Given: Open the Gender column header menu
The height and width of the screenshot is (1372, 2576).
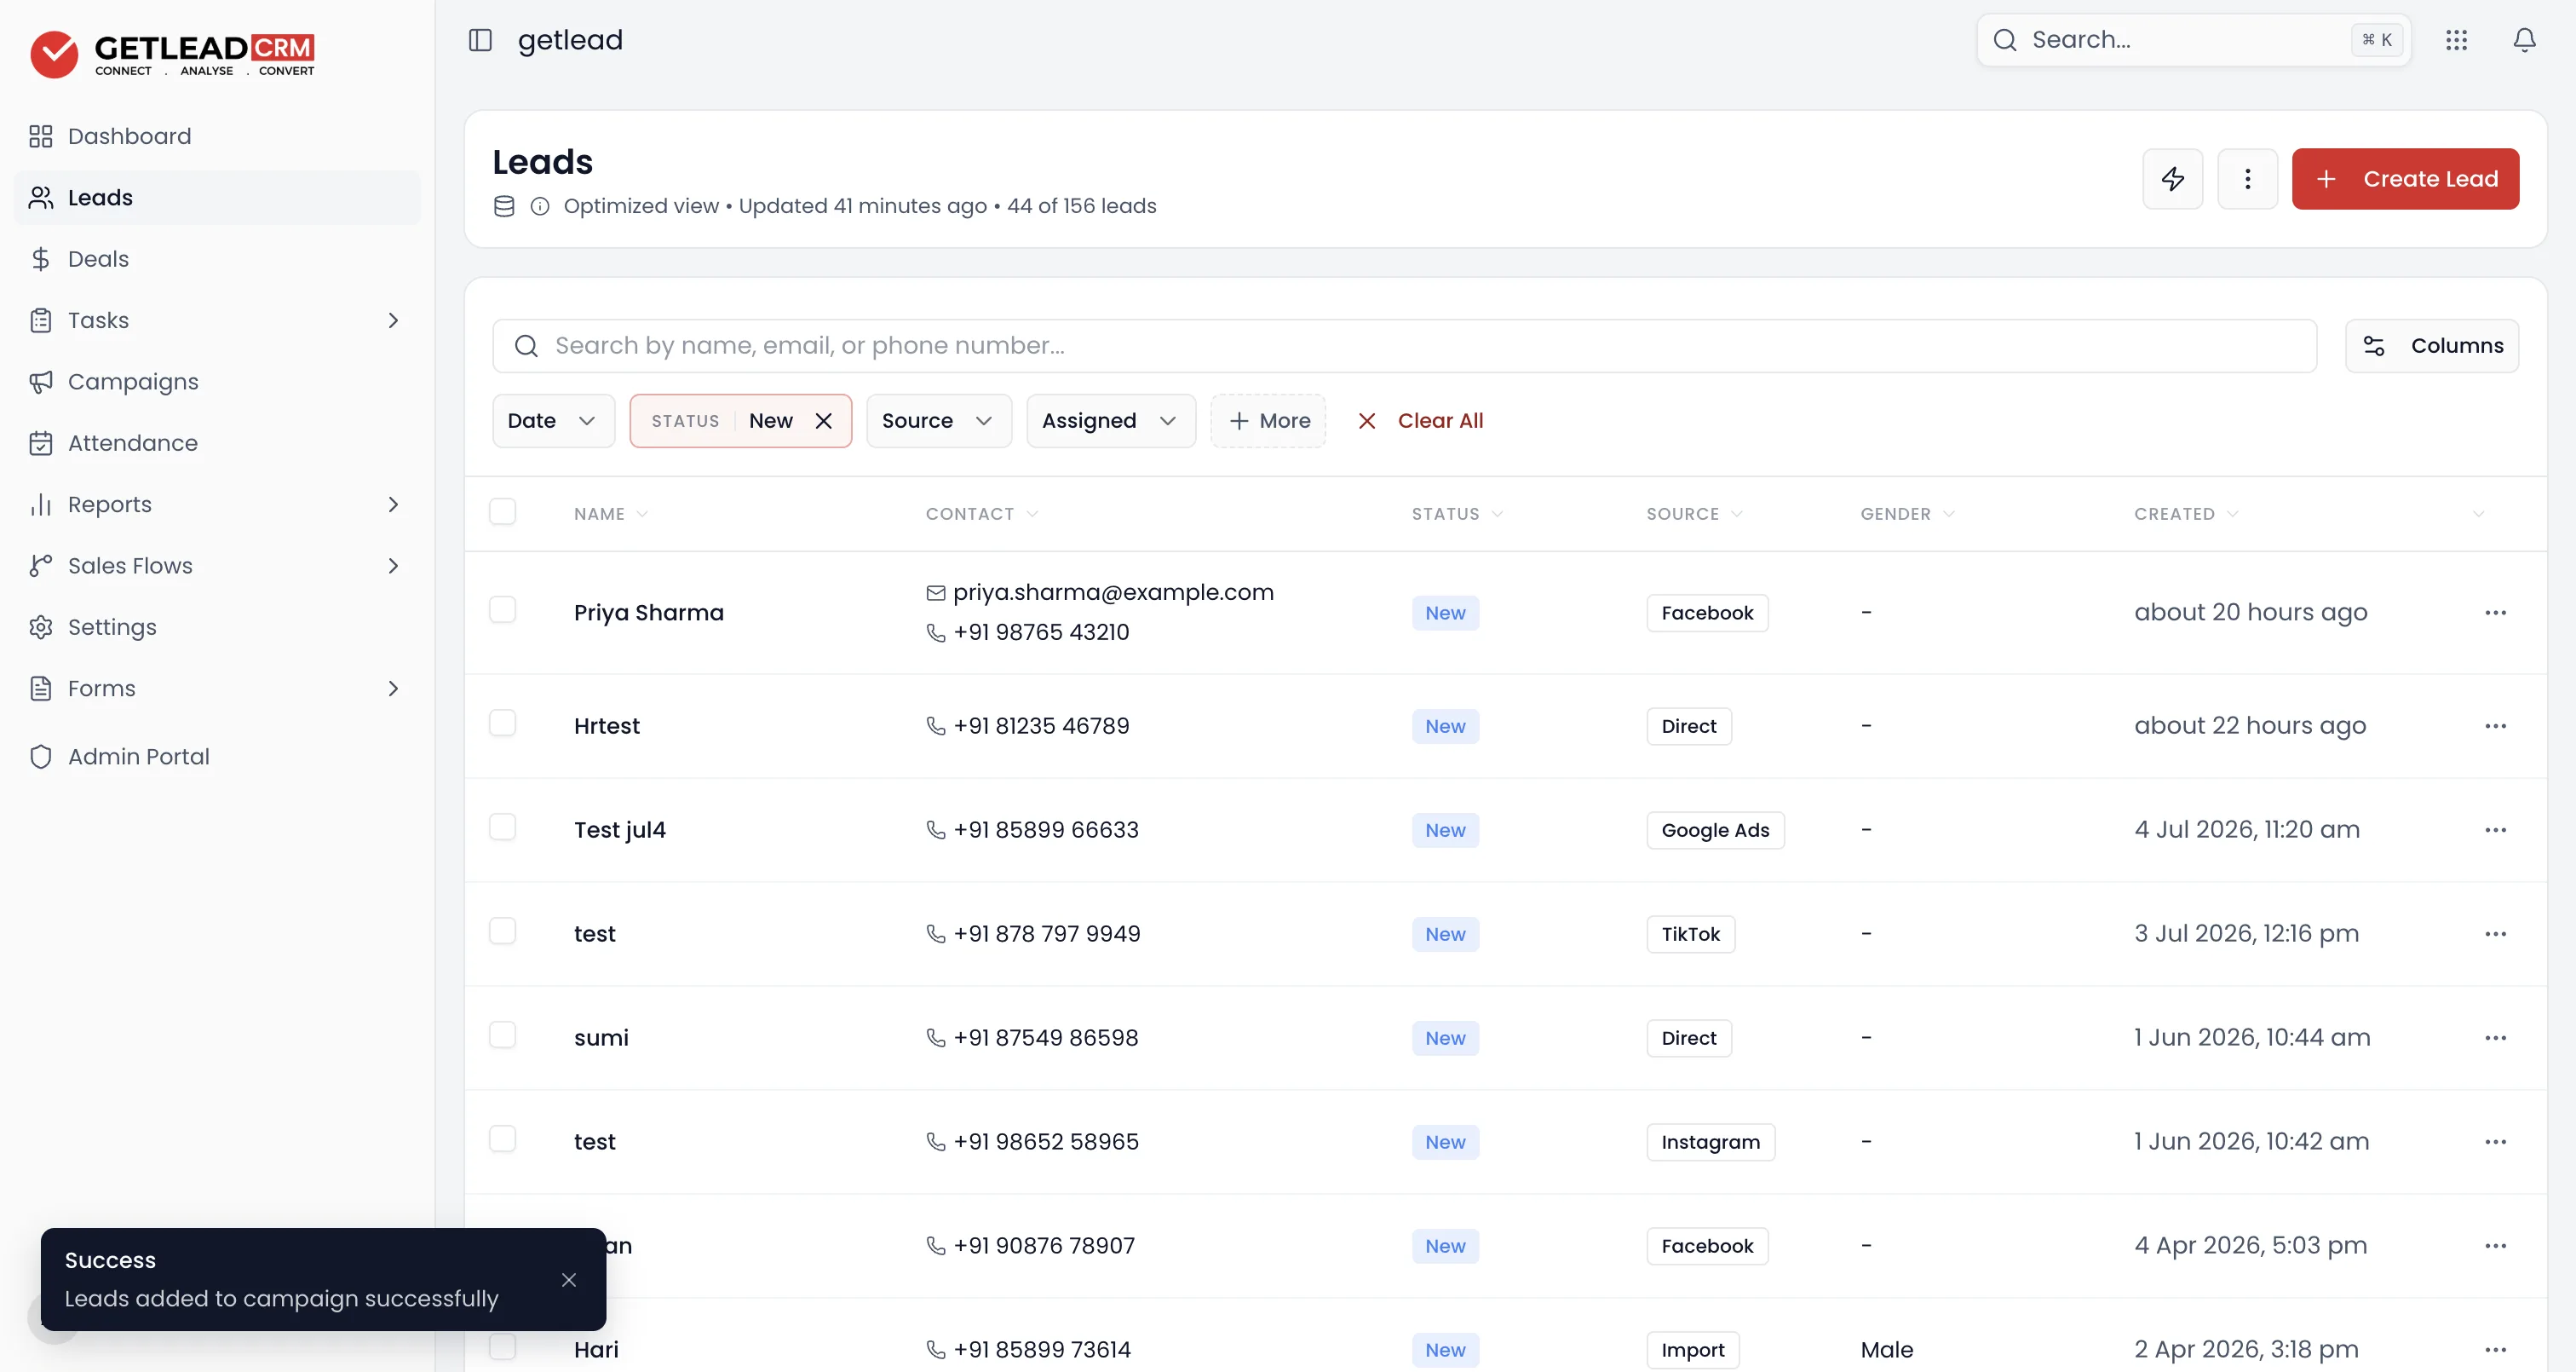Looking at the screenshot, I should [x=1907, y=515].
